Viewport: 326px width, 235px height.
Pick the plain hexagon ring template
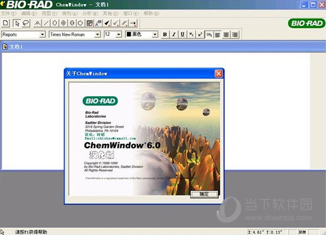click(x=55, y=23)
